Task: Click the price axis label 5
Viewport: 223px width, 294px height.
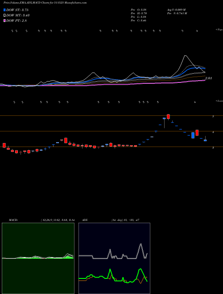Action: coord(213,116)
